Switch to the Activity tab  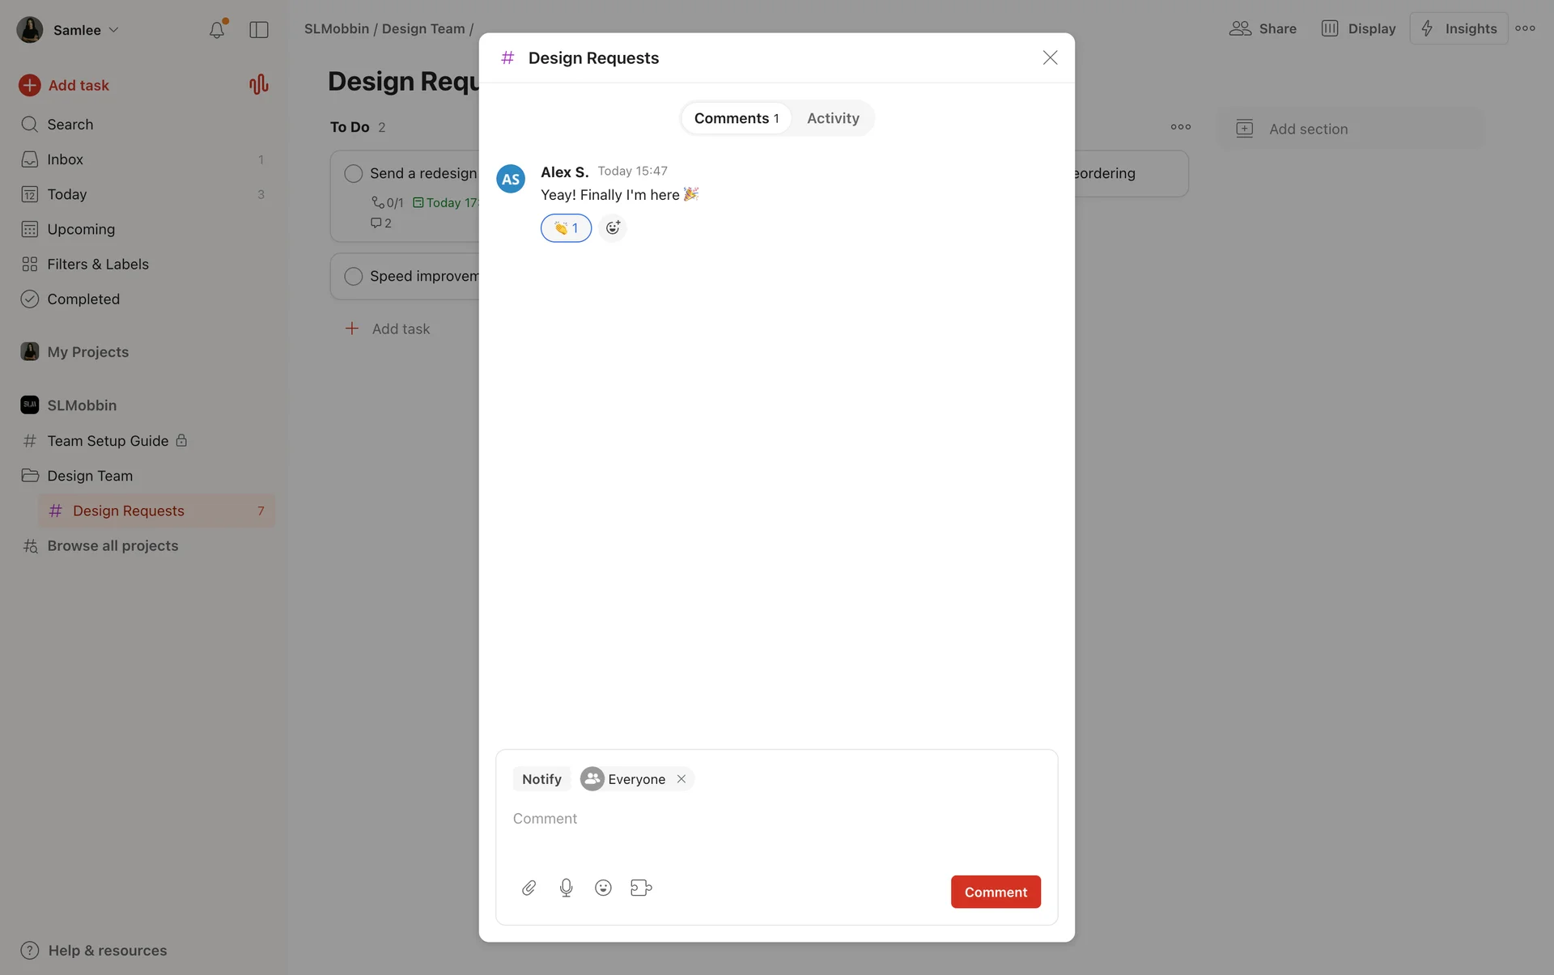point(833,118)
